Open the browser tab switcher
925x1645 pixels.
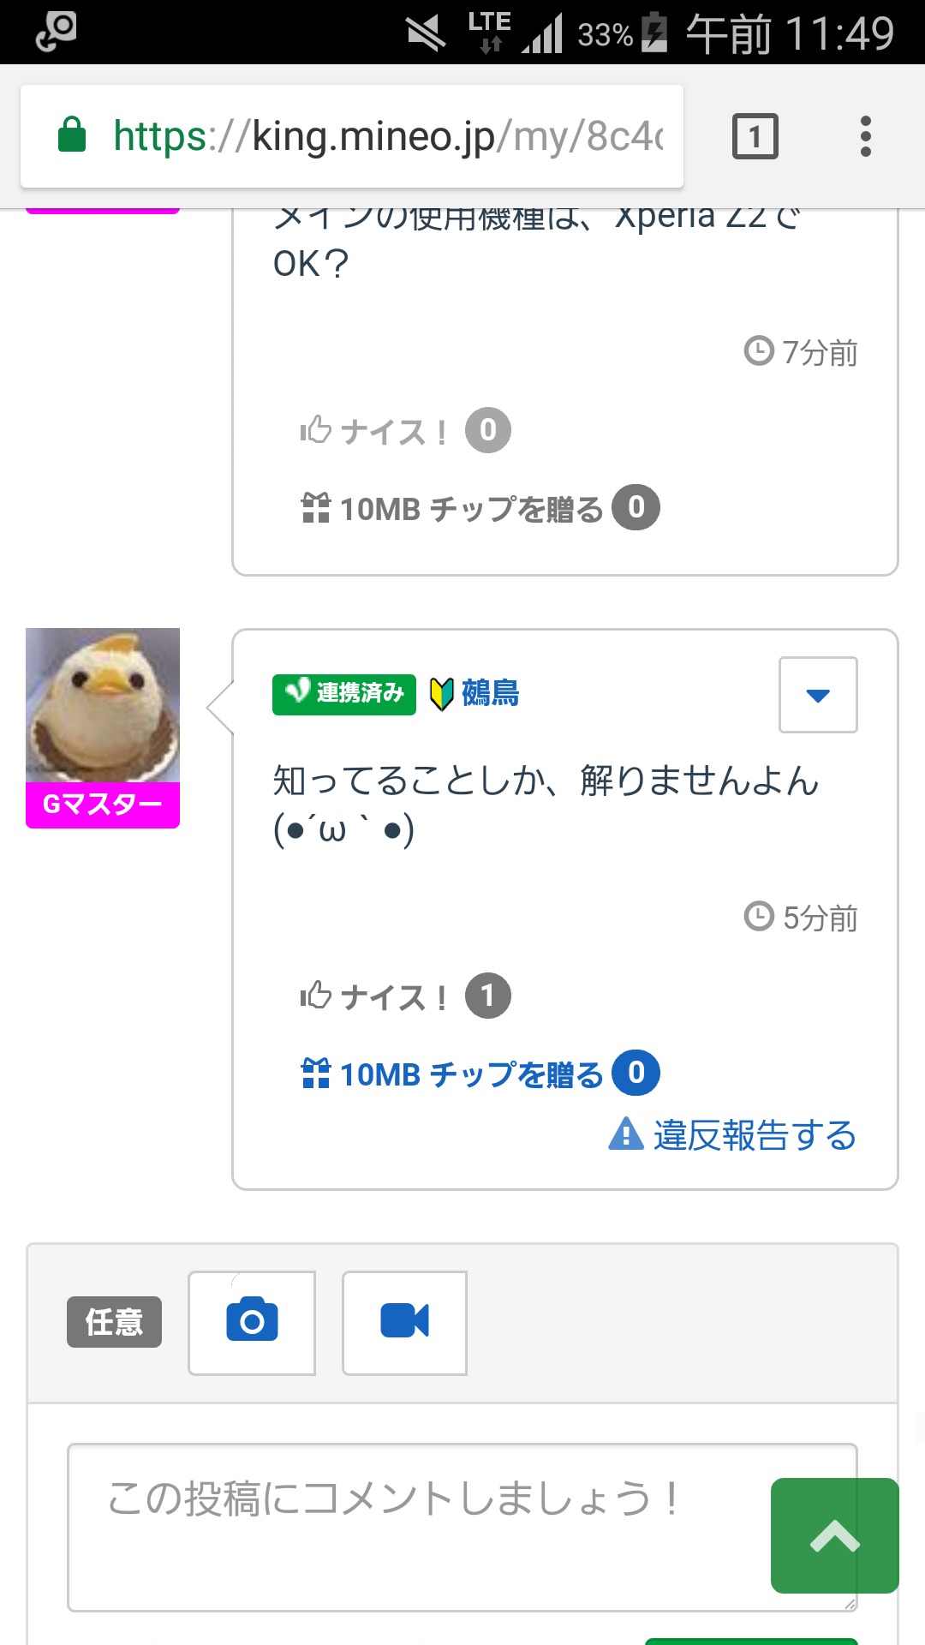(x=755, y=136)
